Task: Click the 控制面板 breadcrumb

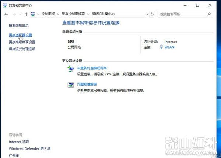Action: click(48, 14)
